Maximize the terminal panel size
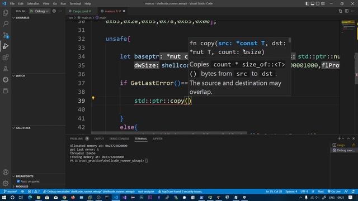 pos(348,138)
